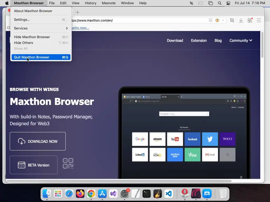270x202 pixels.
Task: Click the vertical page scrollbar
Action: [262, 45]
